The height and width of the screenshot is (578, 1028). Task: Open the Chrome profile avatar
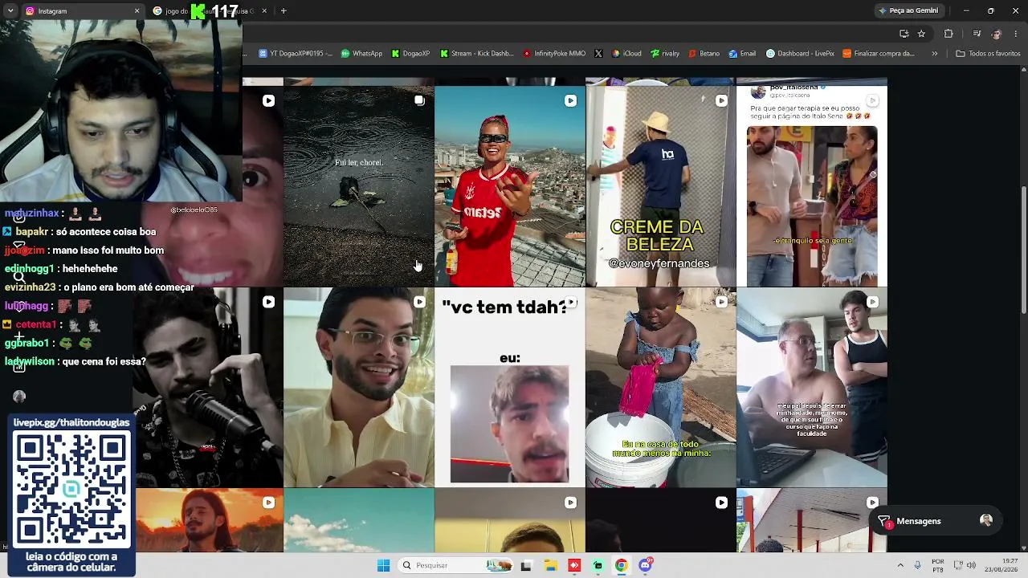997,34
